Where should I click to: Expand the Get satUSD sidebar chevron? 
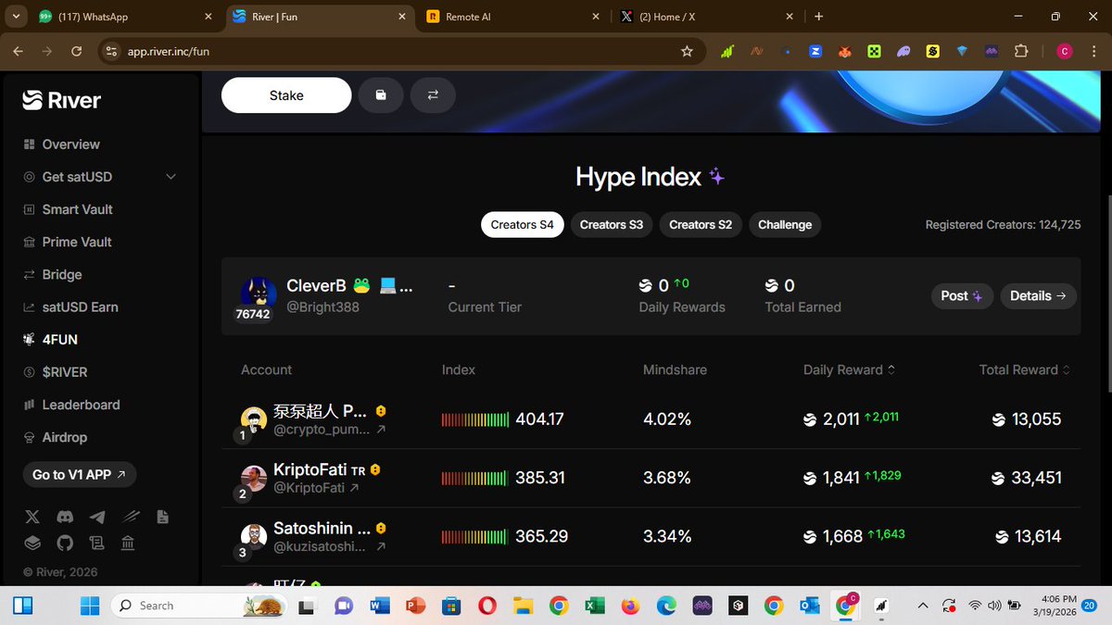click(x=171, y=177)
